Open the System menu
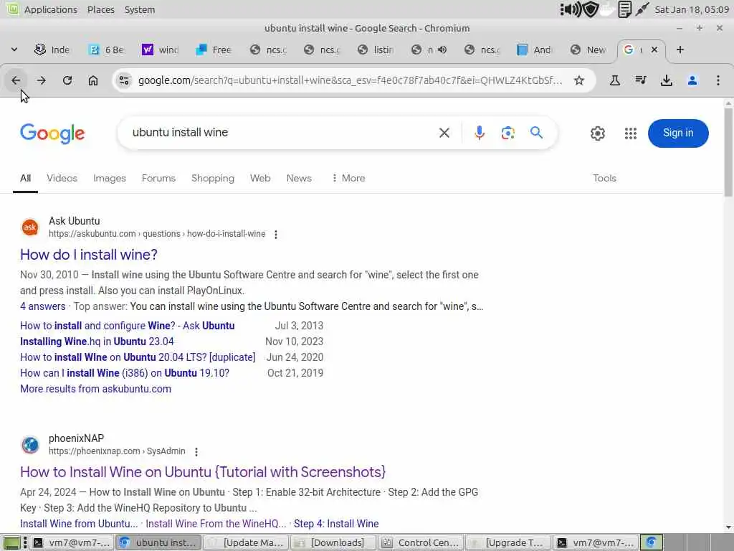734x551 pixels. tap(140, 9)
